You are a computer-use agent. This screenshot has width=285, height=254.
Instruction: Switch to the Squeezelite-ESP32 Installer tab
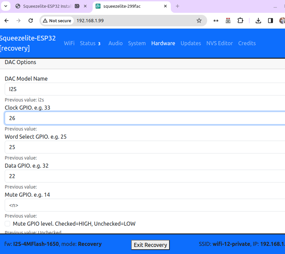tap(45, 6)
